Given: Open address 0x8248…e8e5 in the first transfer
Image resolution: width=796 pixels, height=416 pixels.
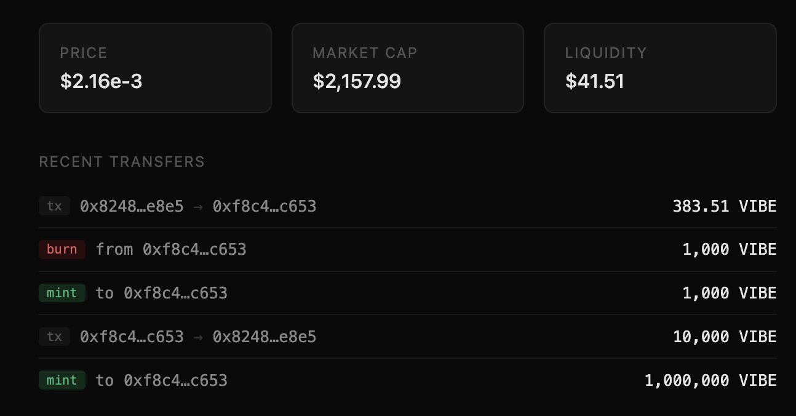Looking at the screenshot, I should point(131,206).
